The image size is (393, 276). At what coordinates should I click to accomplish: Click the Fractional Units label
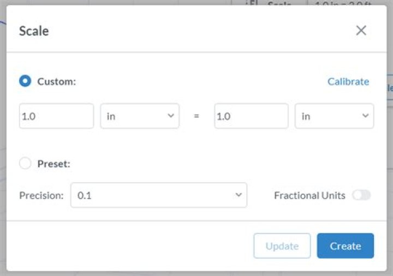309,195
